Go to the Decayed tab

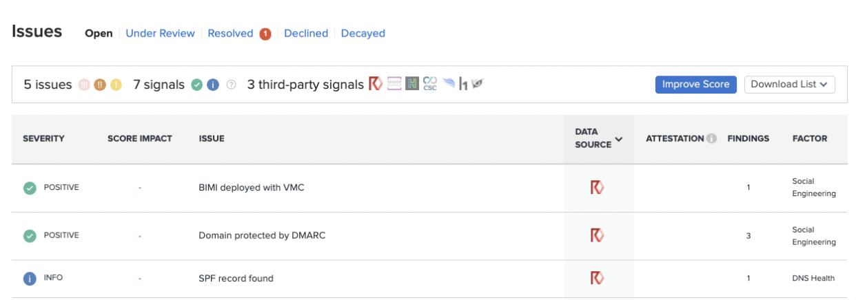pos(363,33)
